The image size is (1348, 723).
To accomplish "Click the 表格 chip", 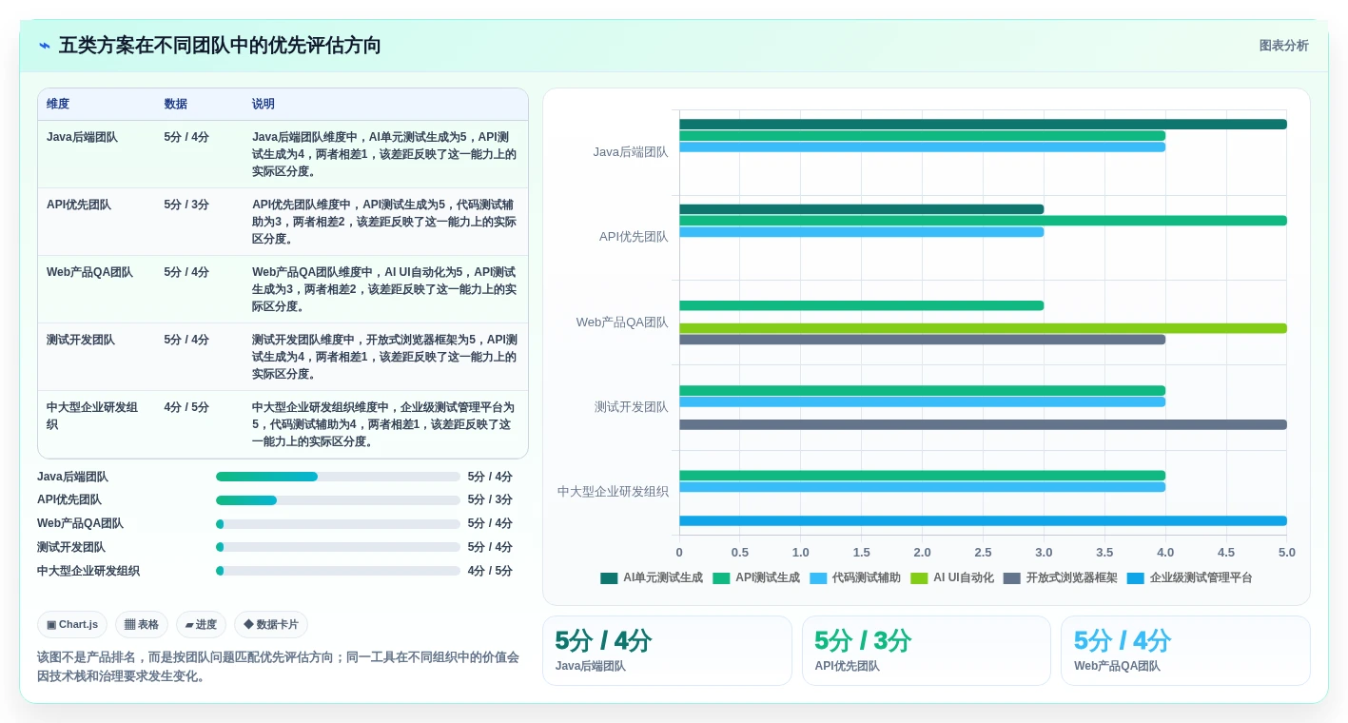I will point(142,624).
